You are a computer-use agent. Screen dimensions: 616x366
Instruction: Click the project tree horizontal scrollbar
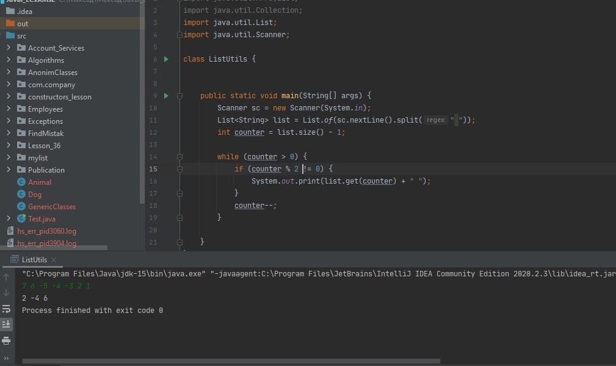click(54, 248)
